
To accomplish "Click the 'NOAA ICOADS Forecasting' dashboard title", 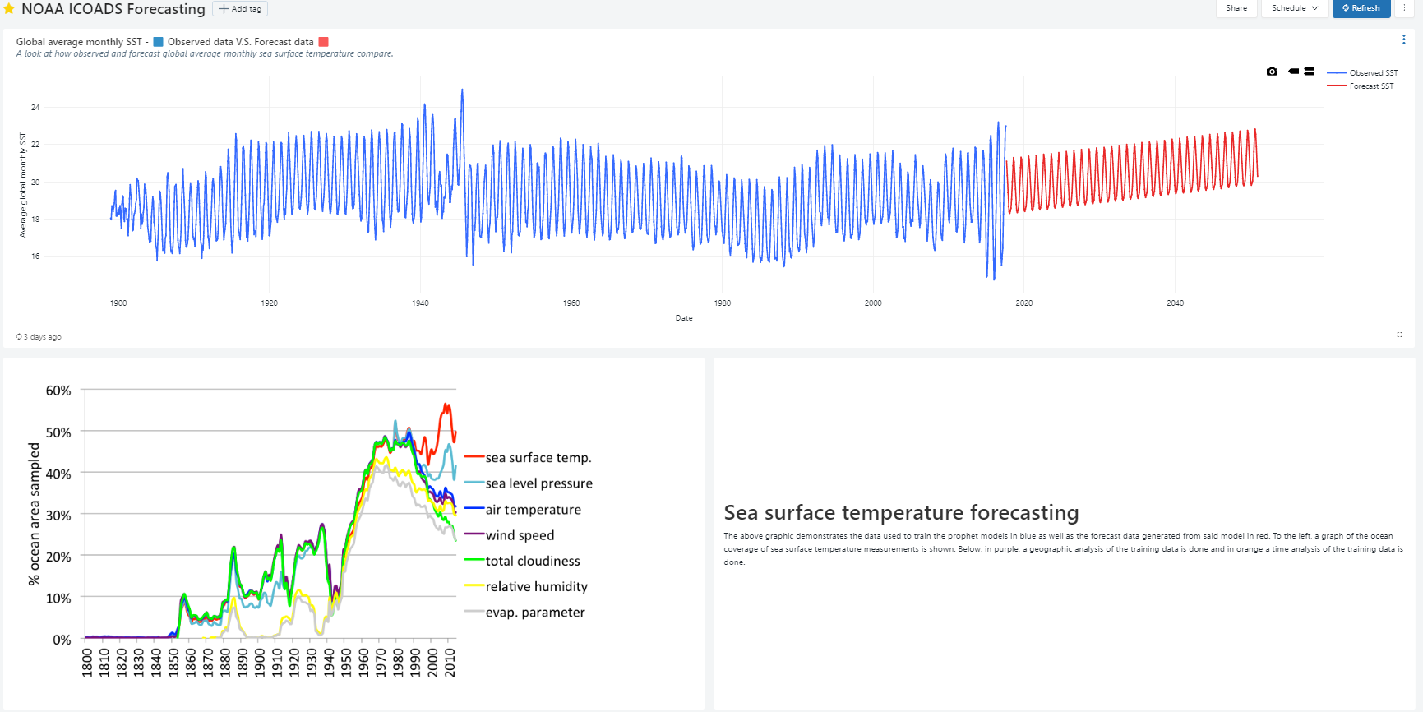I will click(x=113, y=9).
